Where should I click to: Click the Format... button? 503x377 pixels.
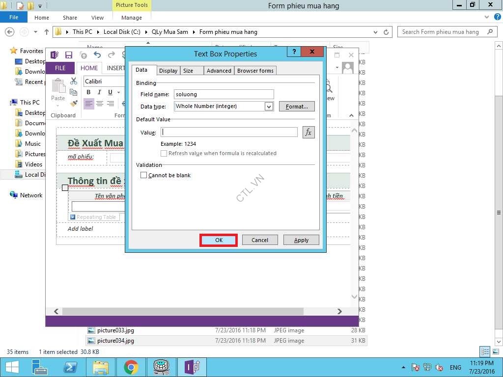pyautogui.click(x=297, y=107)
